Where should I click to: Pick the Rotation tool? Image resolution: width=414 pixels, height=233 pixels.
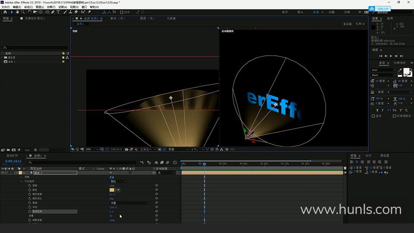(x=29, y=12)
